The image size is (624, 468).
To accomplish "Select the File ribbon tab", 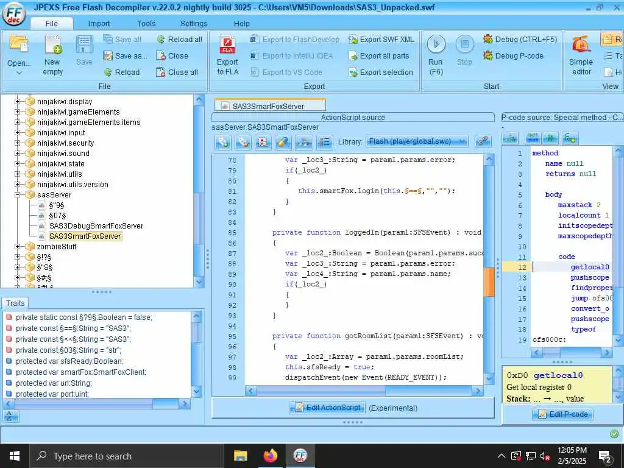I will tap(51, 24).
